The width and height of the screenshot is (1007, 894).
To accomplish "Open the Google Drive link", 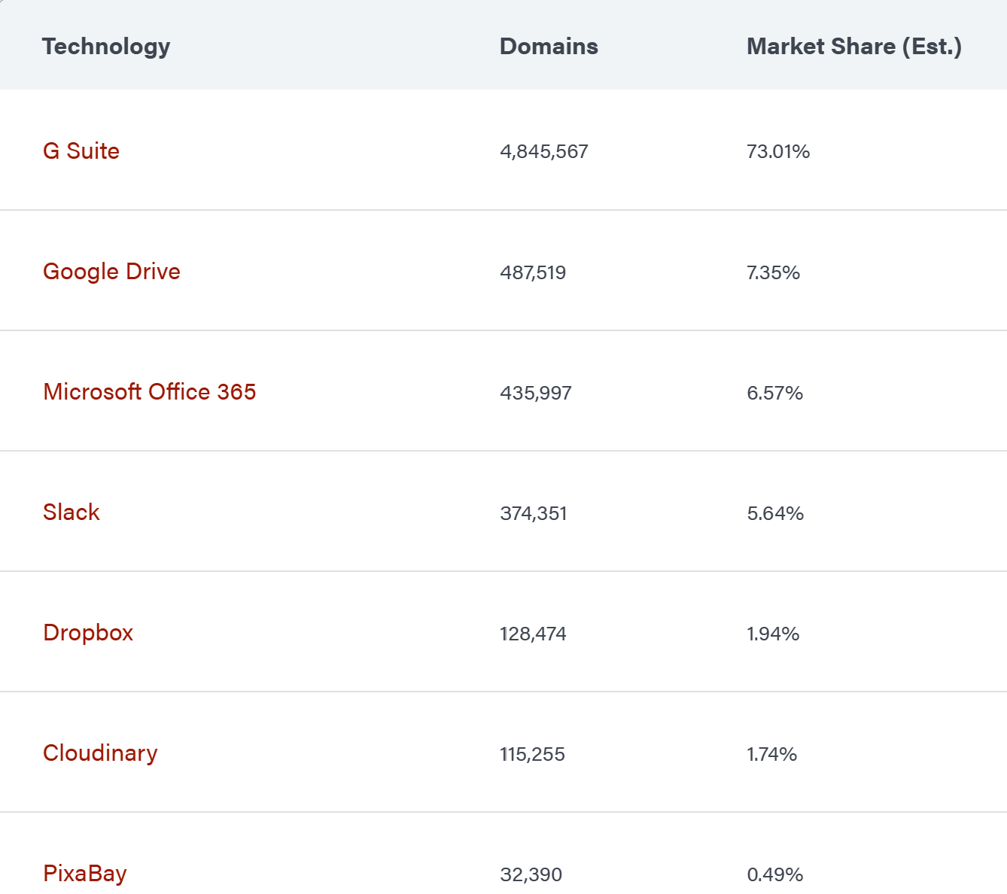I will tap(111, 272).
